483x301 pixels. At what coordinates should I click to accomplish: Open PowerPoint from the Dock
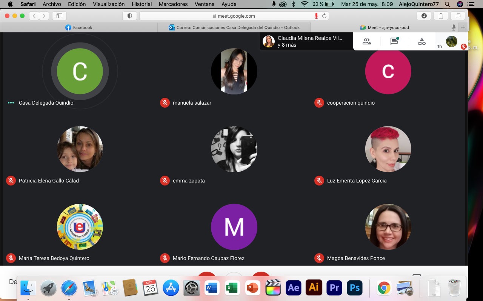coord(252,288)
